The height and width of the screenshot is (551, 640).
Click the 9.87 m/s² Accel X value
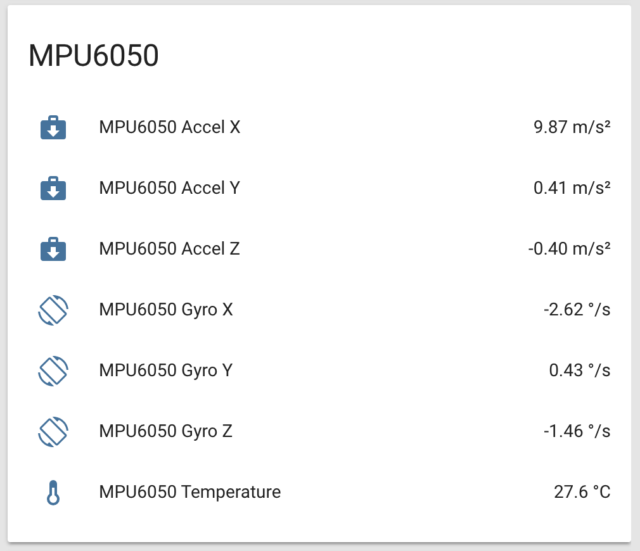click(x=572, y=127)
